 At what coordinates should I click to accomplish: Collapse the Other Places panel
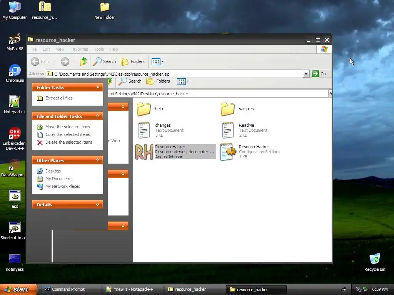(98, 160)
